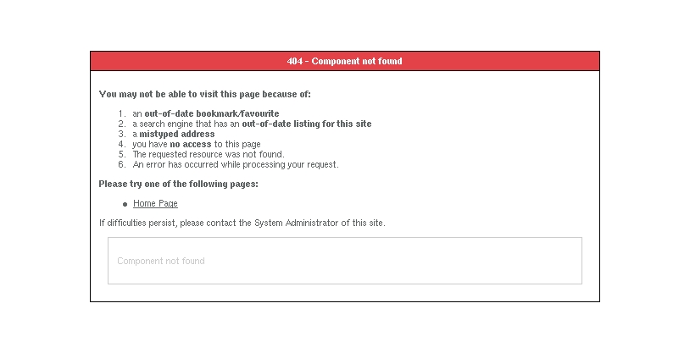Click the 'An error has occurred' list item
This screenshot has height=353, width=690.
[236, 164]
